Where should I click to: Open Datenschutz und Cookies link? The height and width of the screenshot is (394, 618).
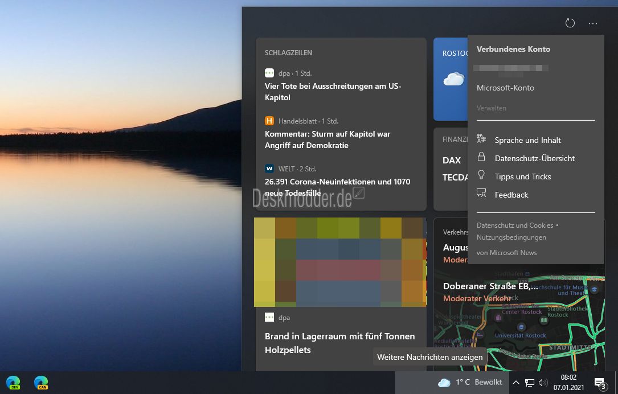tap(515, 225)
